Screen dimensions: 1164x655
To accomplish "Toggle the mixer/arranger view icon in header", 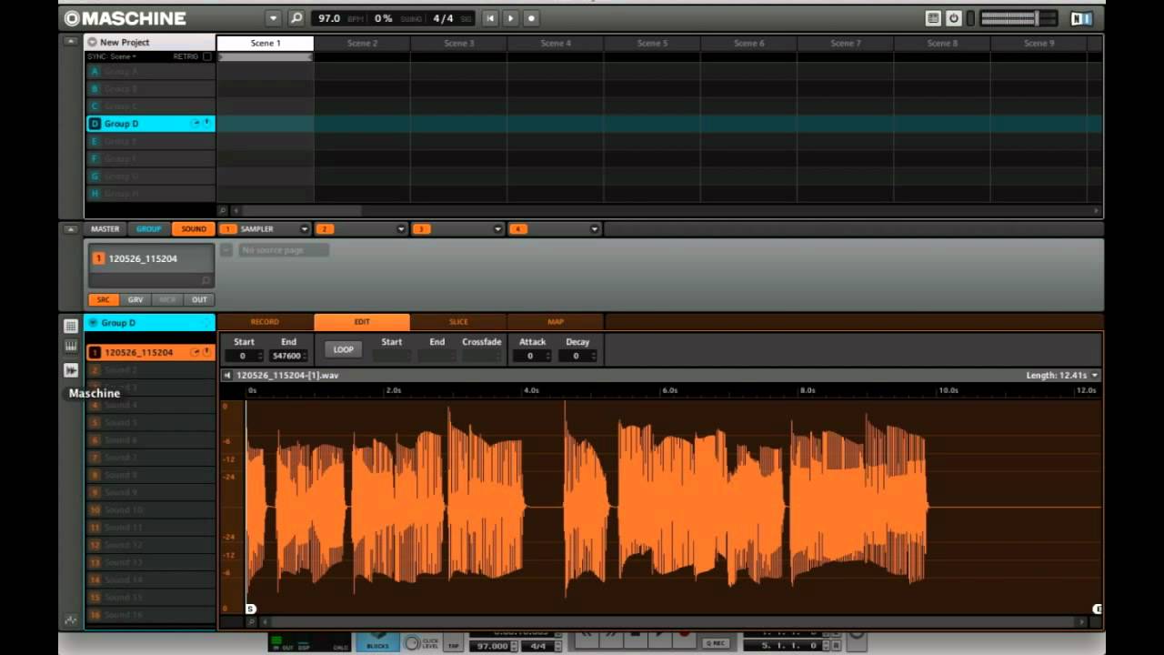I will (x=933, y=18).
